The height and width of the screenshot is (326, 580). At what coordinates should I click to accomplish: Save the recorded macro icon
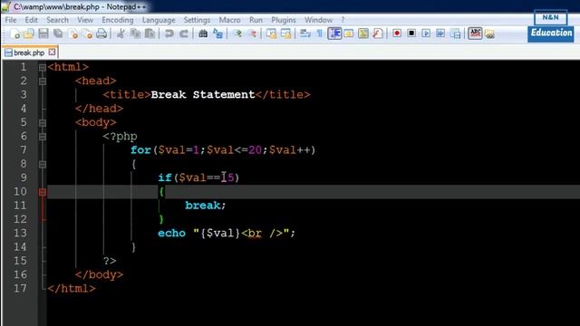click(455, 34)
